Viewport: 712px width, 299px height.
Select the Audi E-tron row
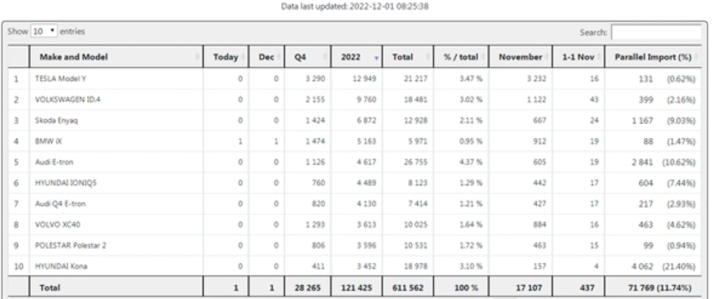(x=354, y=163)
